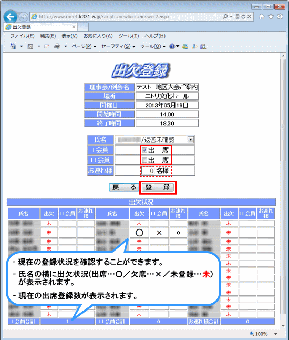
Task: Open the お気に入り(A) menu
Action: pyautogui.click(x=98, y=36)
